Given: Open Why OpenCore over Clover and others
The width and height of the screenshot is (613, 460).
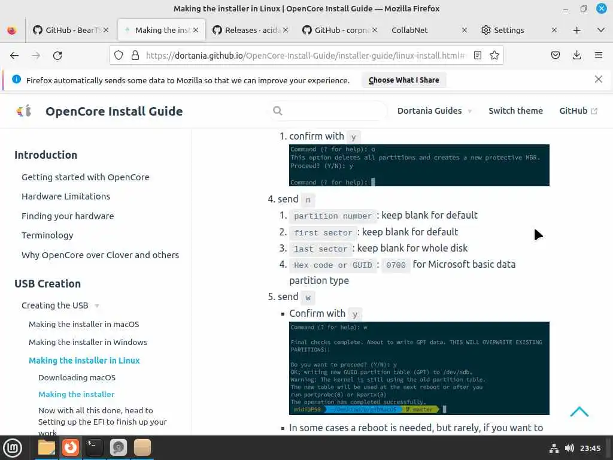Looking at the screenshot, I should tap(100, 255).
